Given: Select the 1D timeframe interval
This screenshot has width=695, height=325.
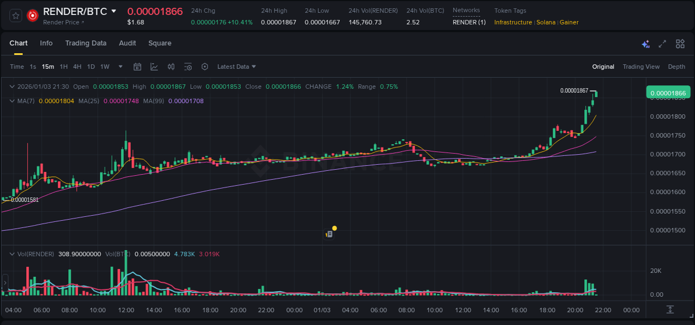Looking at the screenshot, I should [90, 66].
